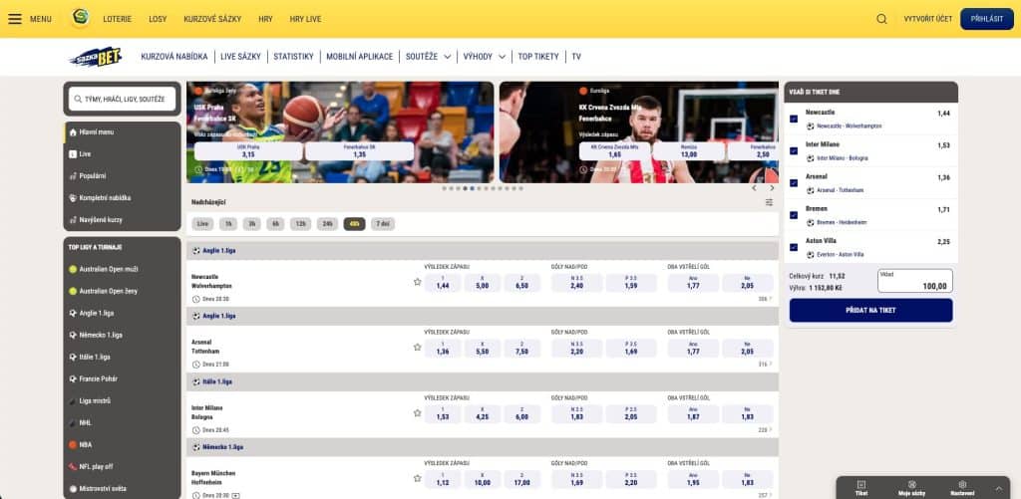Switch to the Live sázky tab
Image resolution: width=1021 pixels, height=499 pixels.
point(240,57)
